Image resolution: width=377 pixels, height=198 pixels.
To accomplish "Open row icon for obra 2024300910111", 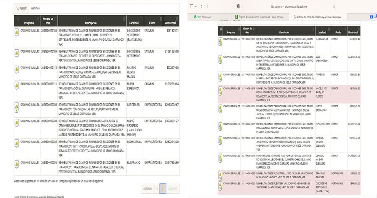I will click(17, 86).
